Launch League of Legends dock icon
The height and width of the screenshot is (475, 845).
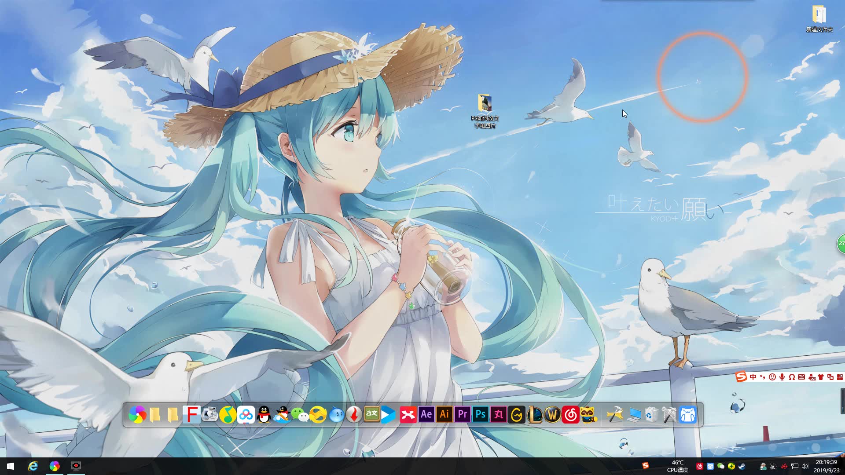pyautogui.click(x=534, y=414)
